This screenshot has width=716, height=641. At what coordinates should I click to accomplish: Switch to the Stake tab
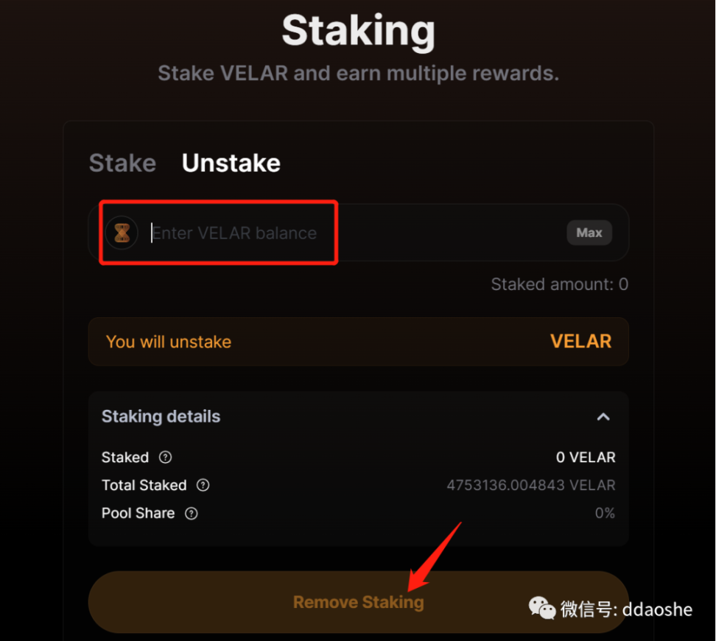point(122,163)
